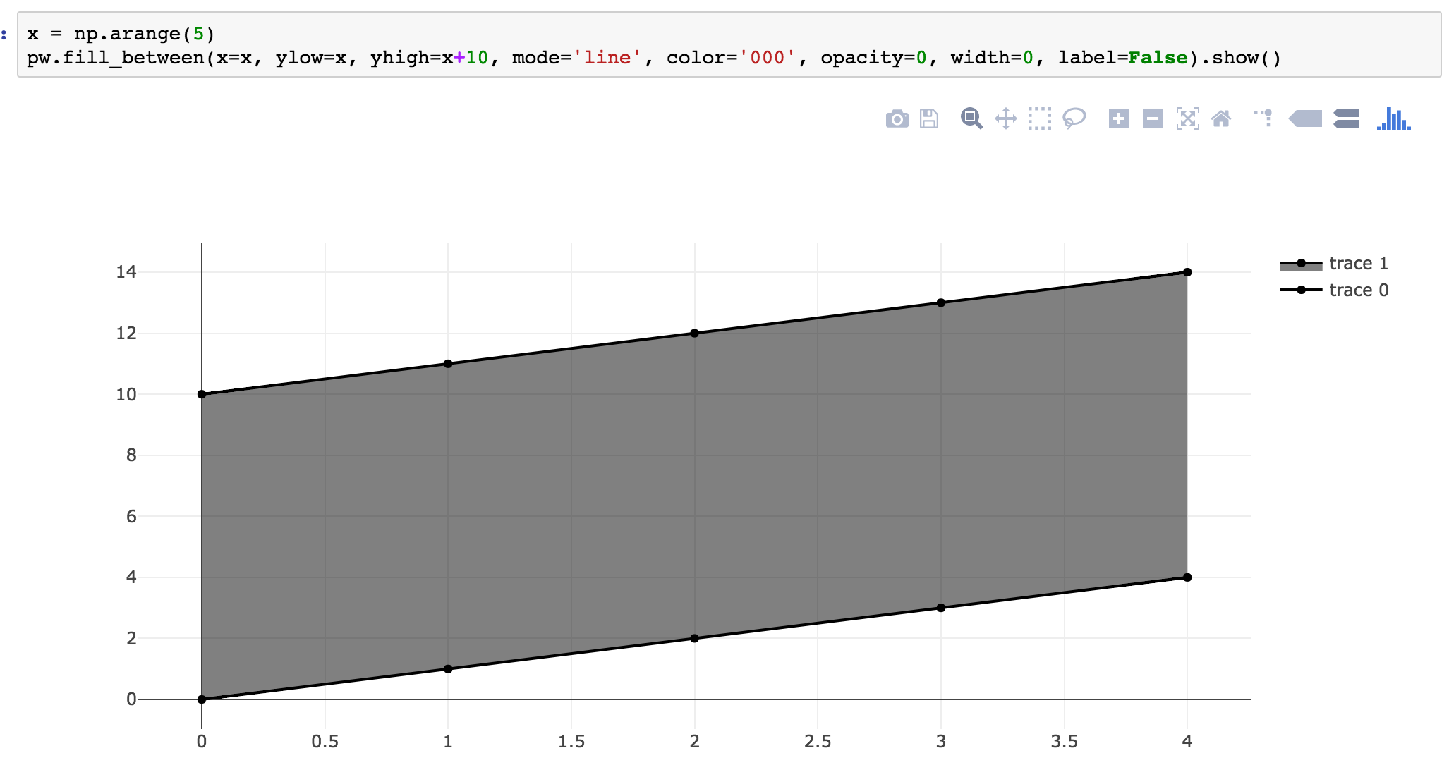This screenshot has width=1449, height=777.
Task: Open the Plotly logo link
Action: pos(1393,118)
